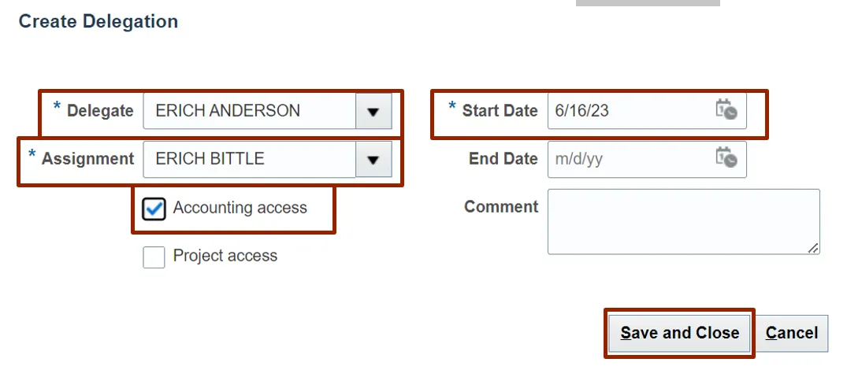Screen dimensions: 847x366
Task: Click the Delegate field label
Action: [x=100, y=111]
